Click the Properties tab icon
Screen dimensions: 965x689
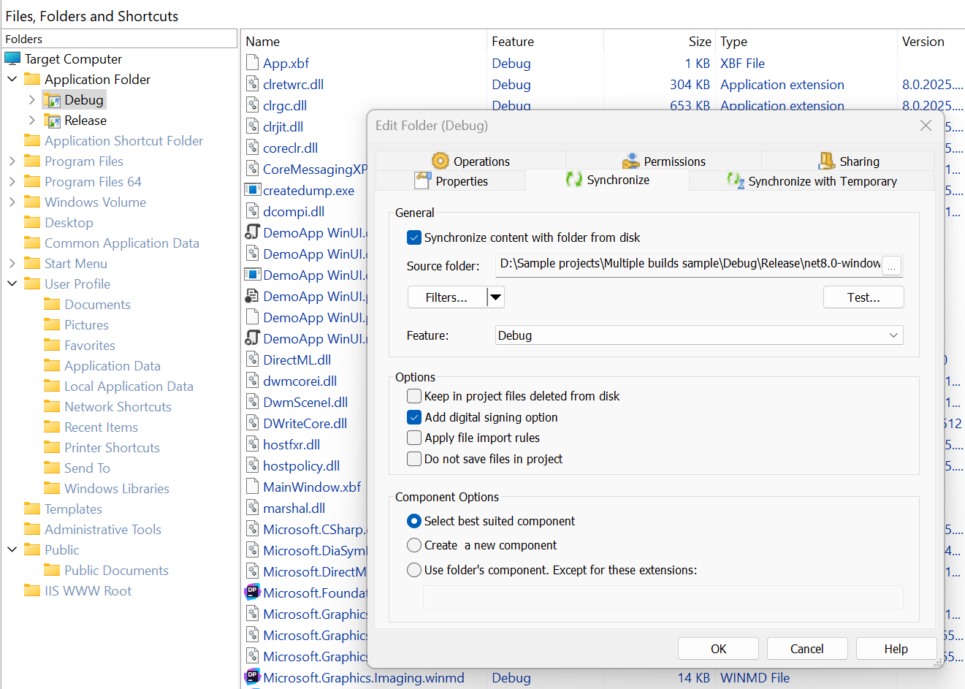tap(422, 180)
